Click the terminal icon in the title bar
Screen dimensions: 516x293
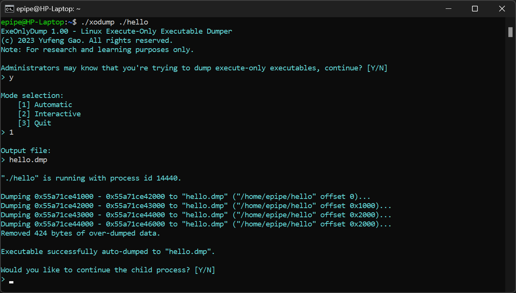pos(10,8)
